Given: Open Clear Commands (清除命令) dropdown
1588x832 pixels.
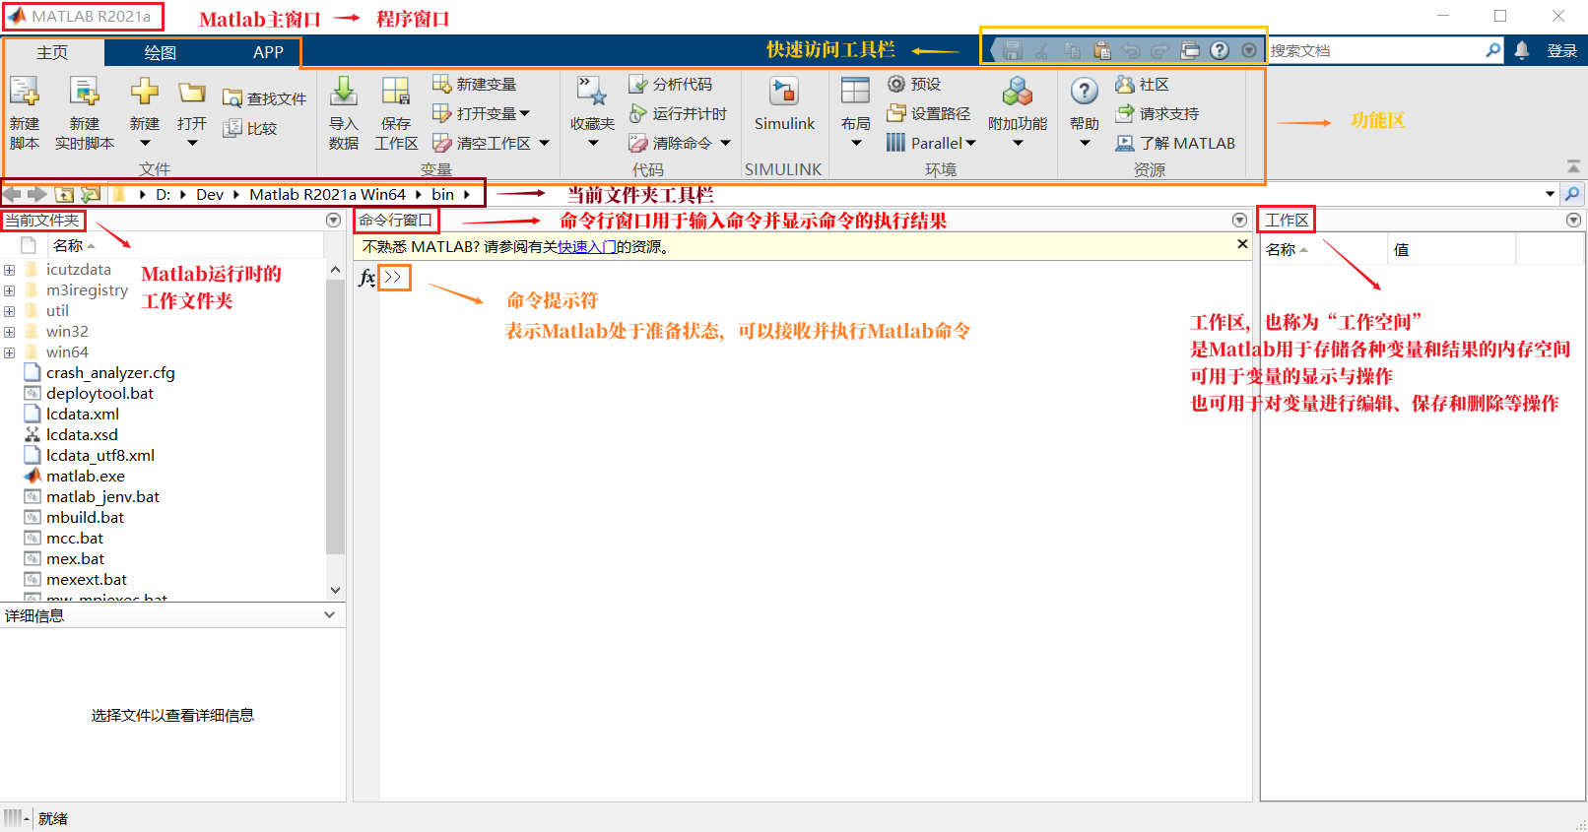Looking at the screenshot, I should pos(725,144).
